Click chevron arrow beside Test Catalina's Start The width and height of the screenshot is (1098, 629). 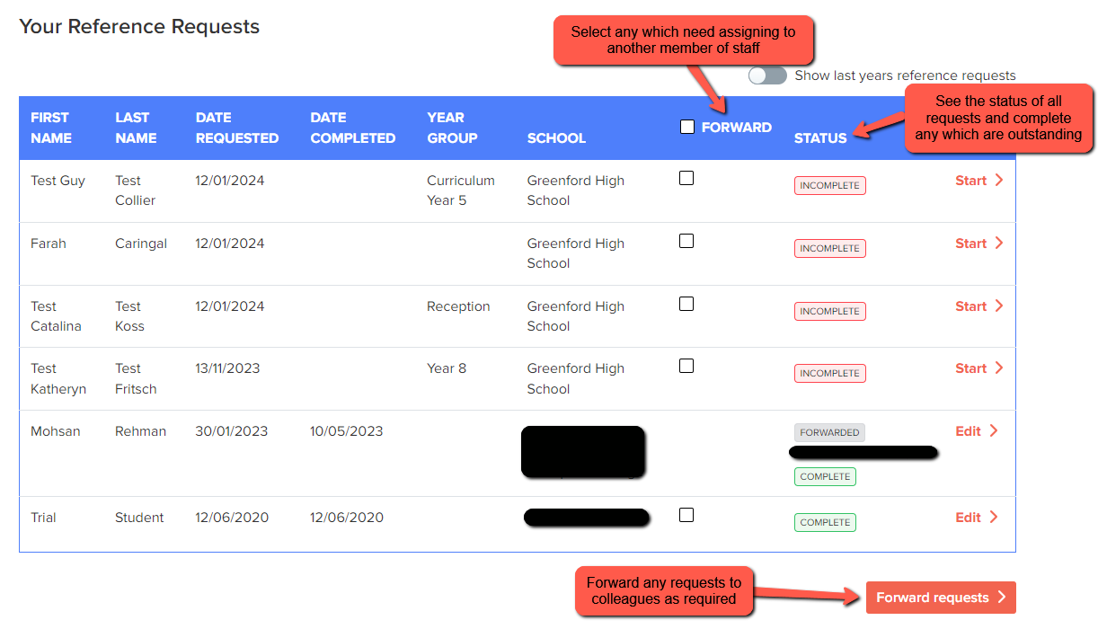coord(999,306)
